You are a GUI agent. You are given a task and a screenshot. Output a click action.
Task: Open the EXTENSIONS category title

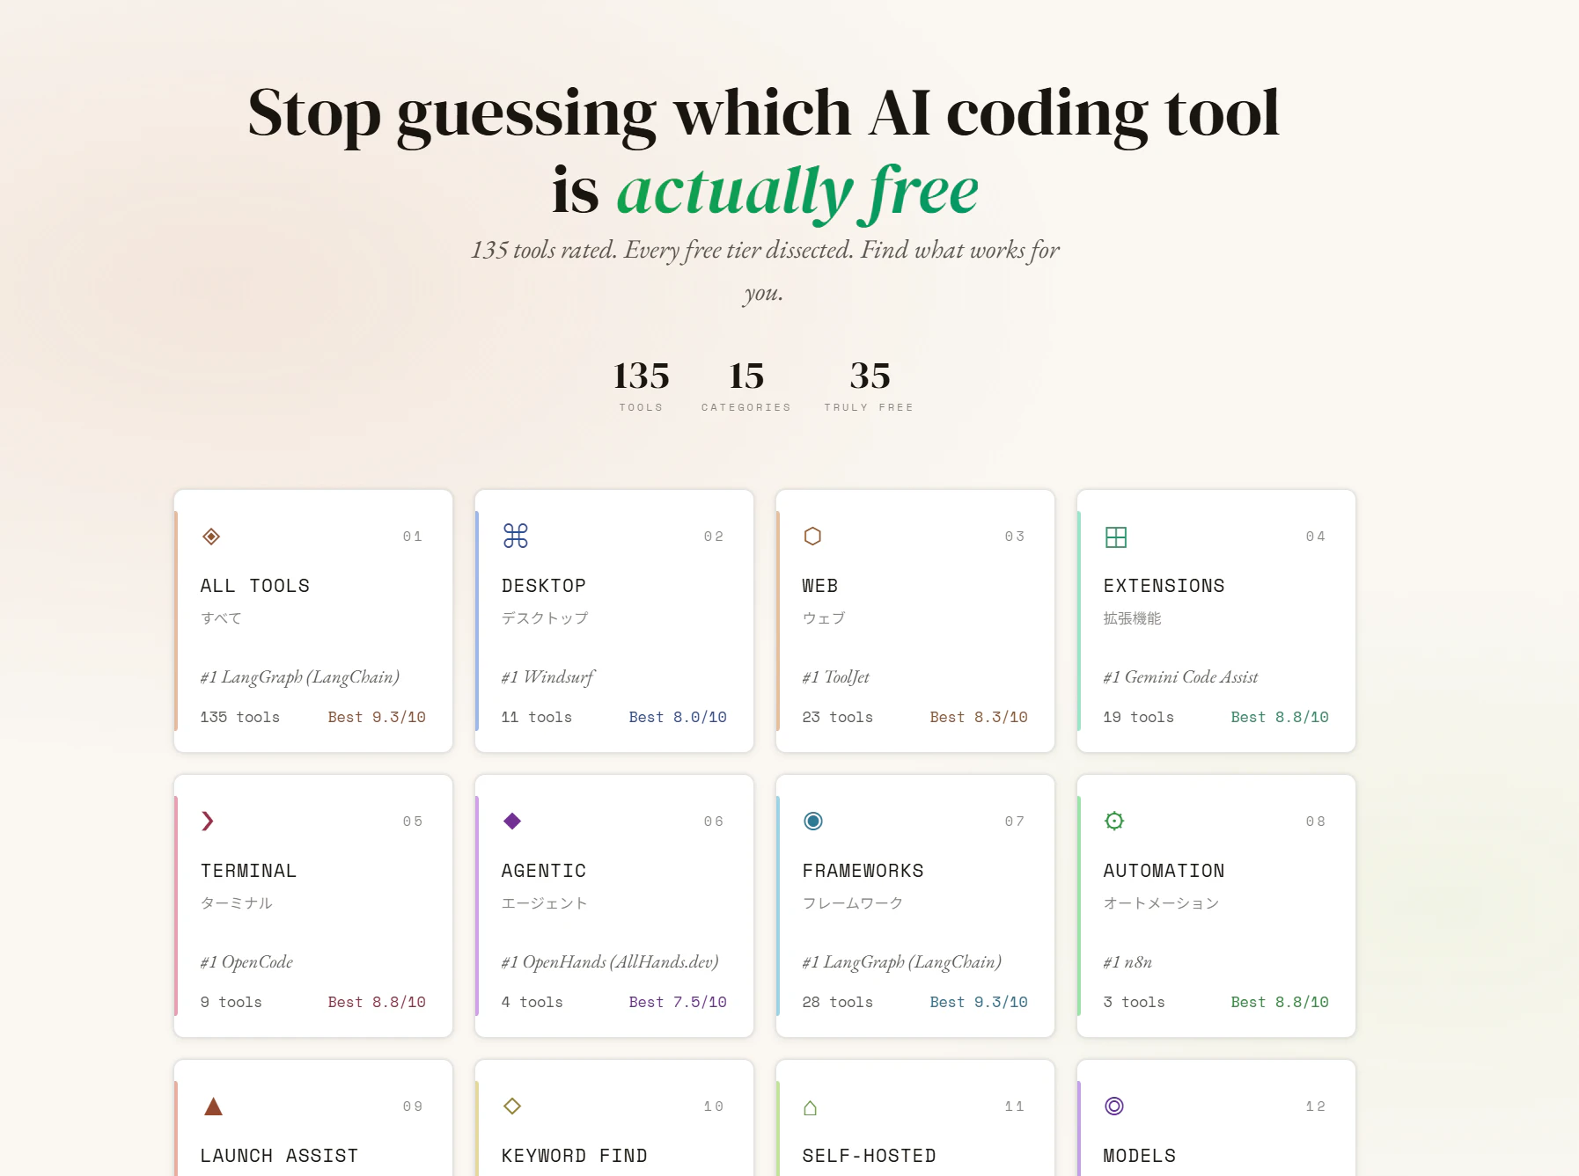[x=1164, y=586]
